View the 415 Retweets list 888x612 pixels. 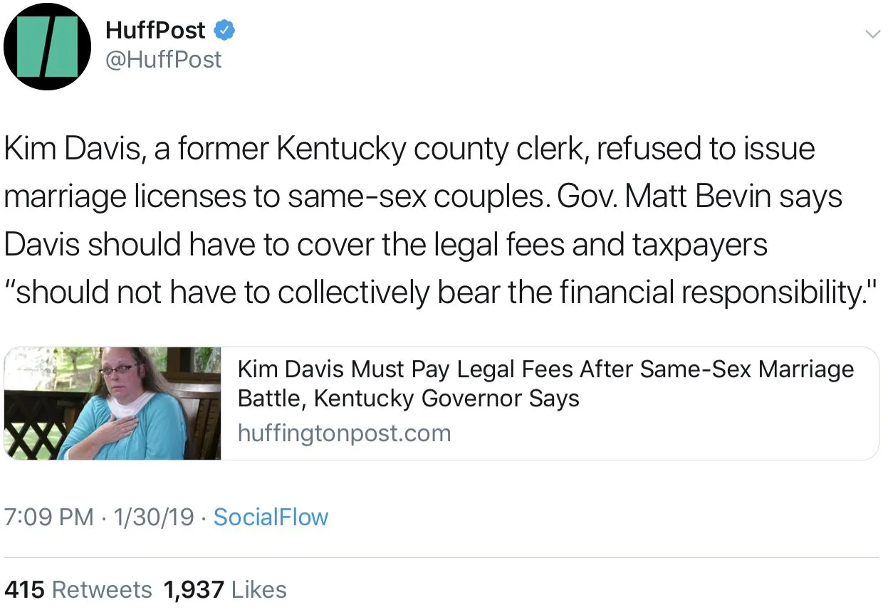[78, 590]
